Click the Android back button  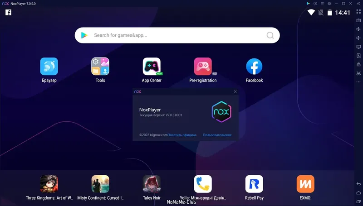[358, 184]
